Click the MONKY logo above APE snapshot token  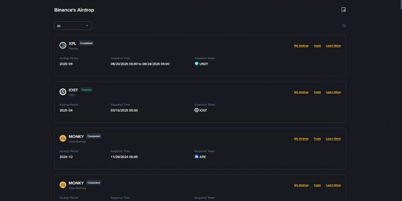click(63, 138)
